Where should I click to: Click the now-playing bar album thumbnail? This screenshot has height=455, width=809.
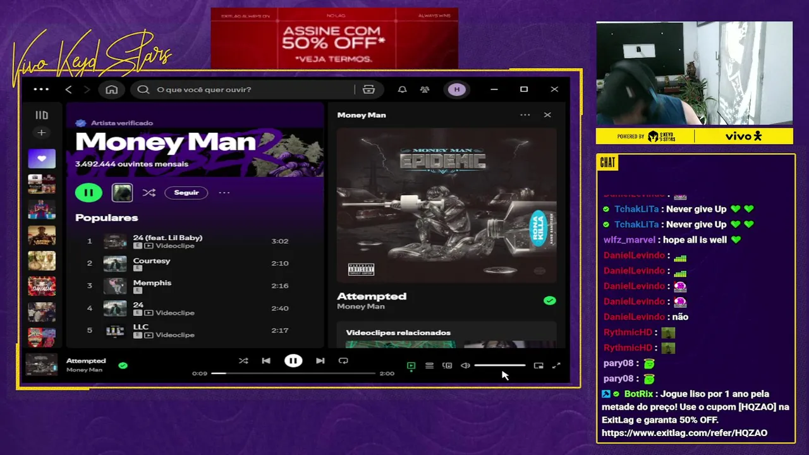point(41,365)
